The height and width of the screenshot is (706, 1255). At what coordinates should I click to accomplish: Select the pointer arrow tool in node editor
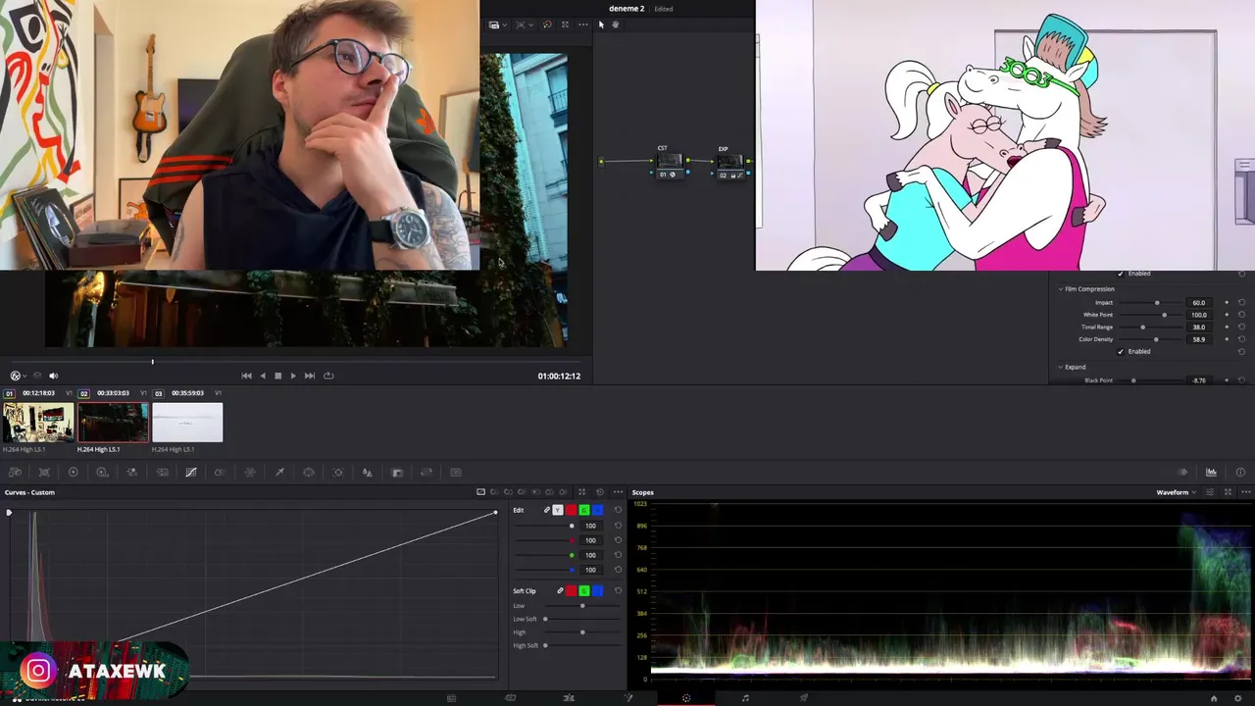[601, 25]
